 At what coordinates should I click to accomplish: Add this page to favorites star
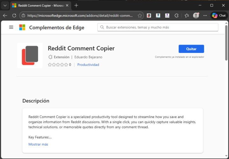140,16
